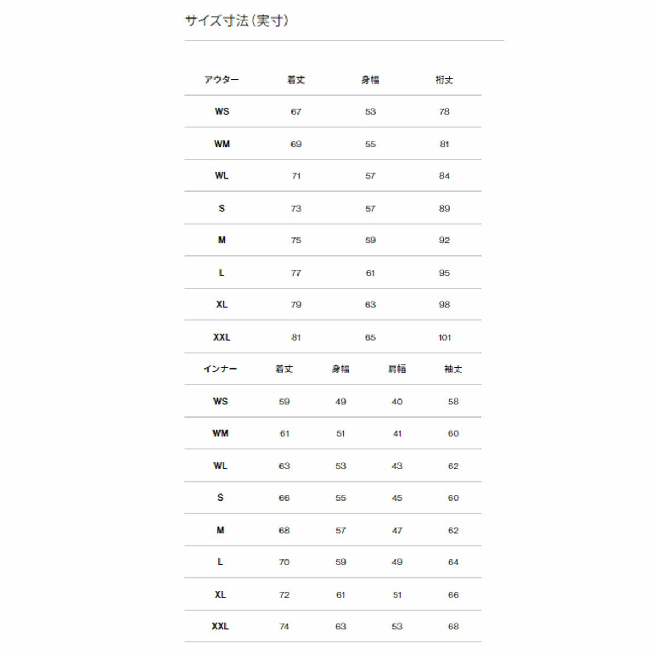This screenshot has height=655, width=655.
Task: Click the 袖丈 column header
Action: tap(453, 369)
